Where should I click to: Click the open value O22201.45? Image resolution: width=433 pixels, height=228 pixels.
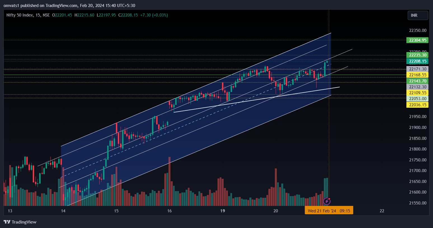62,15
